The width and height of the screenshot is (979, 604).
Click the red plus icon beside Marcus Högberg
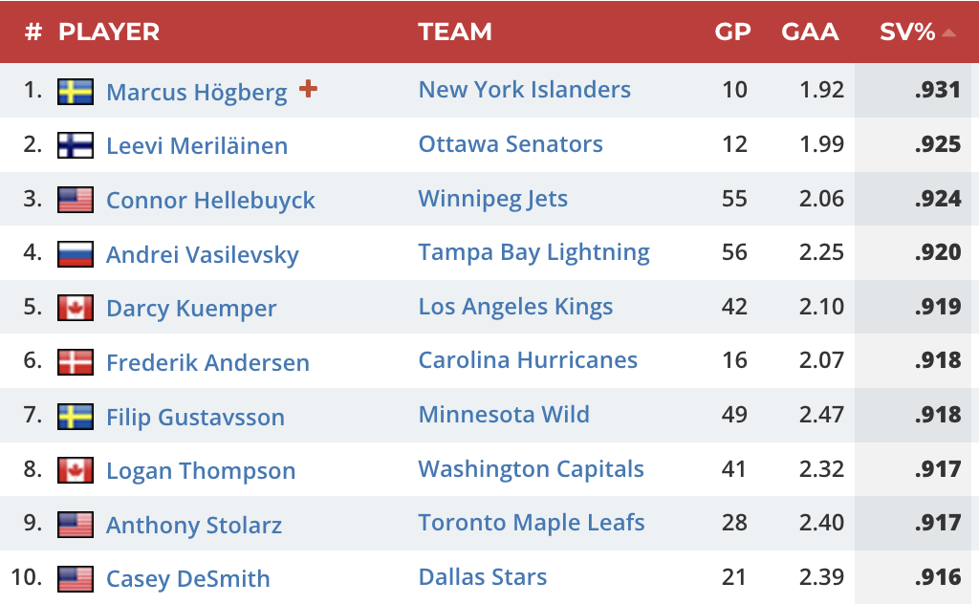[308, 89]
